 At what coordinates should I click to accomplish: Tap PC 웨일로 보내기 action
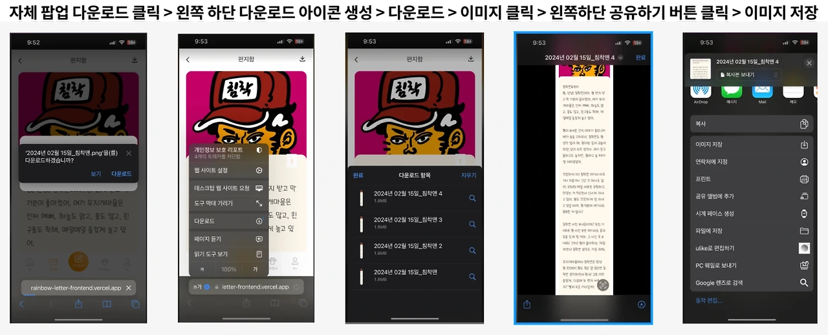pyautogui.click(x=752, y=265)
